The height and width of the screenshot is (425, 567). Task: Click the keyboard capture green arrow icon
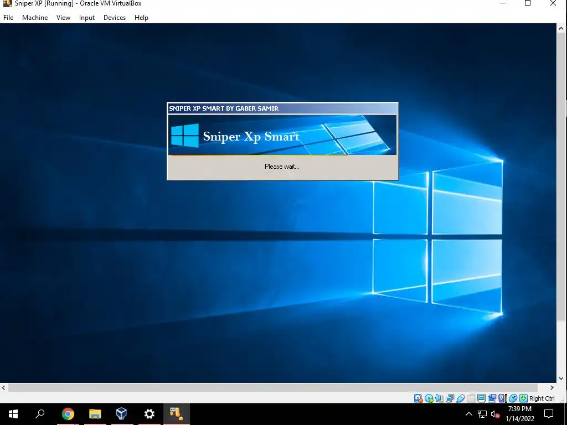coord(523,398)
